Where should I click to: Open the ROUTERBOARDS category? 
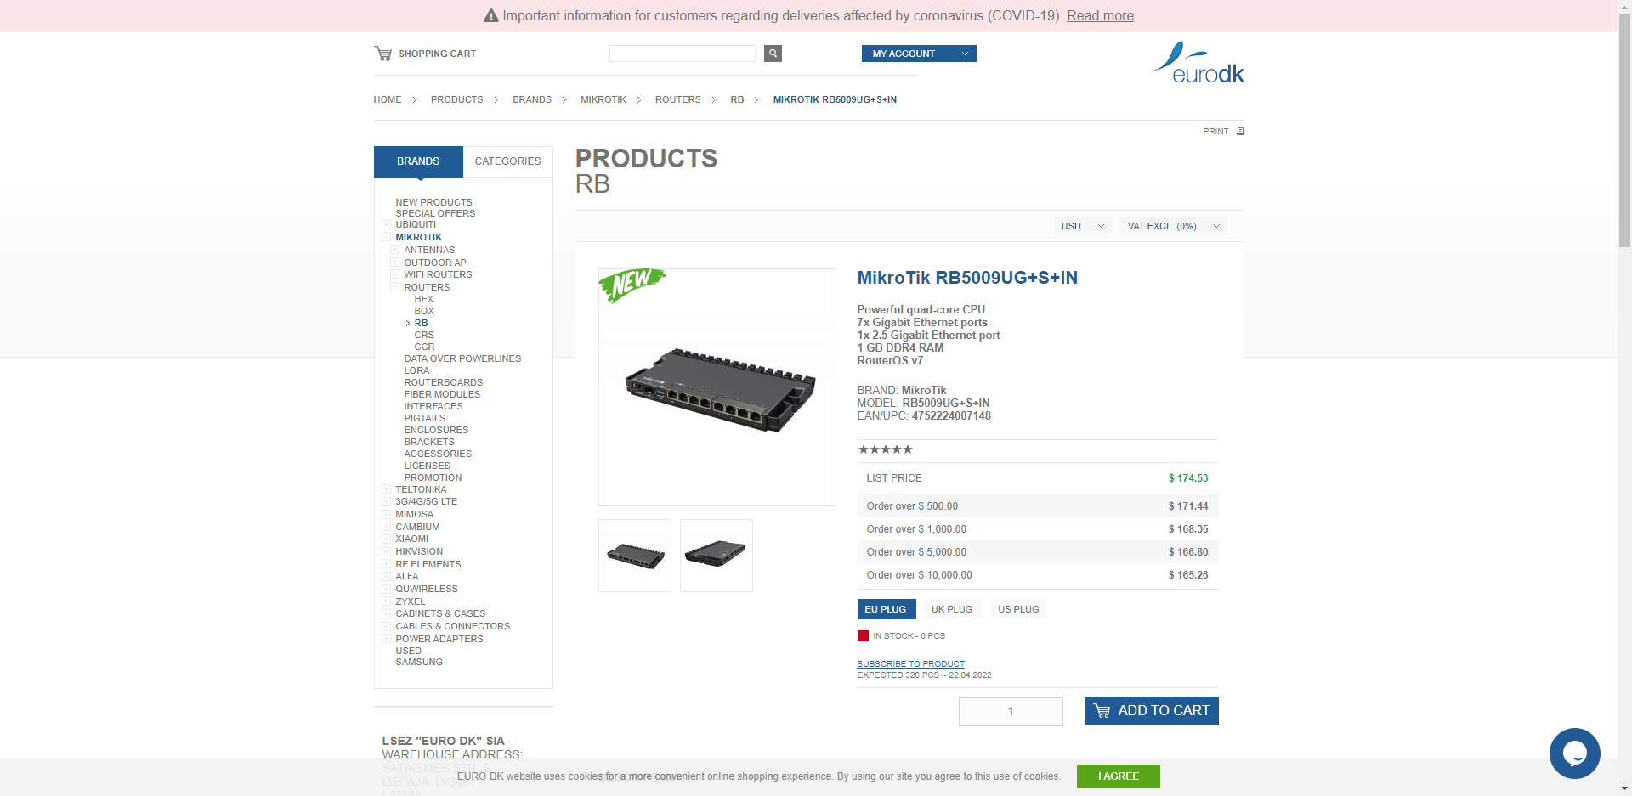tap(443, 382)
